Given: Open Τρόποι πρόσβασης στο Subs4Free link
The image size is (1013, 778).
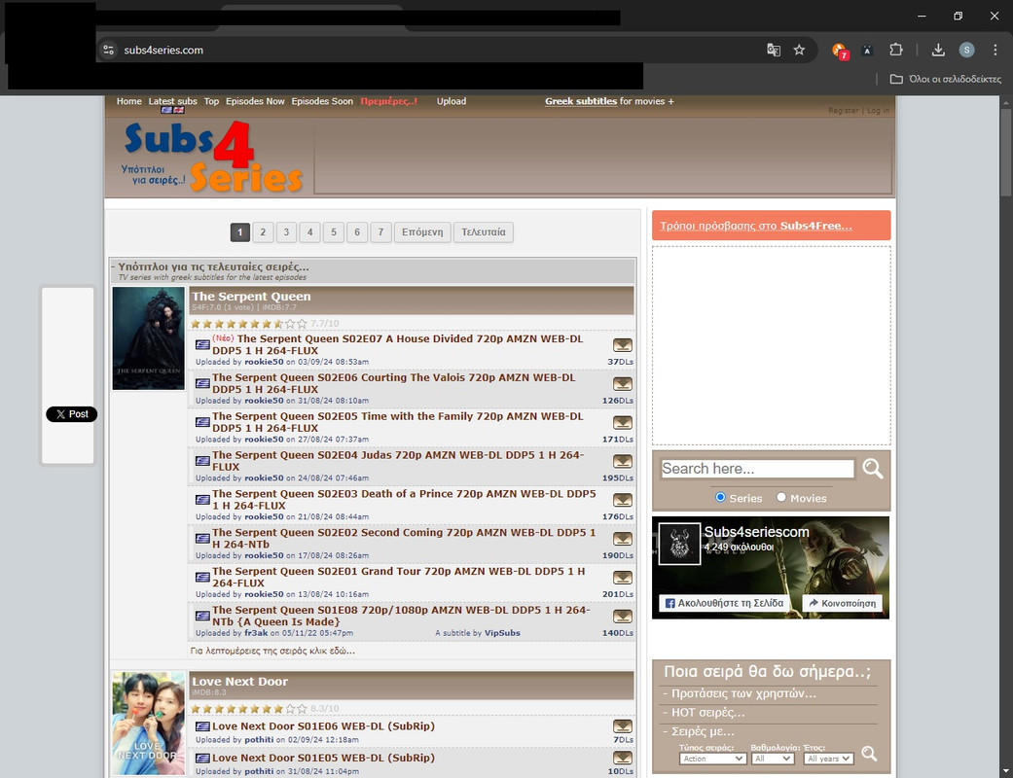Looking at the screenshot, I should (x=756, y=226).
